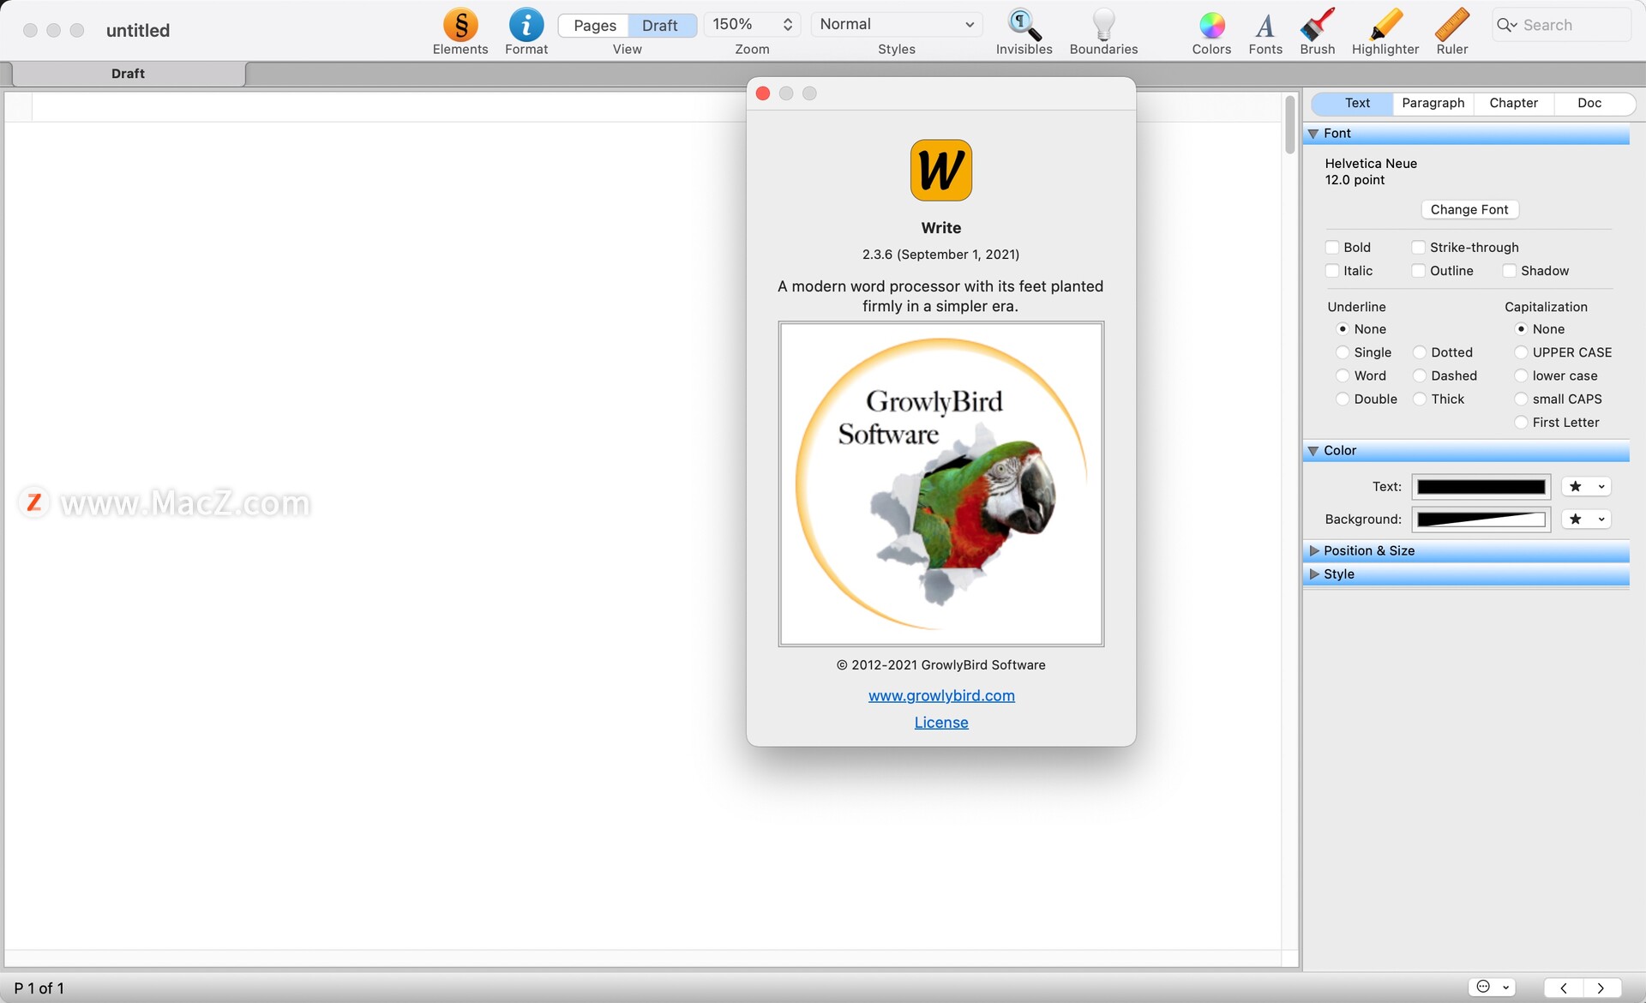Select small CAPS capitalization option

click(1521, 399)
